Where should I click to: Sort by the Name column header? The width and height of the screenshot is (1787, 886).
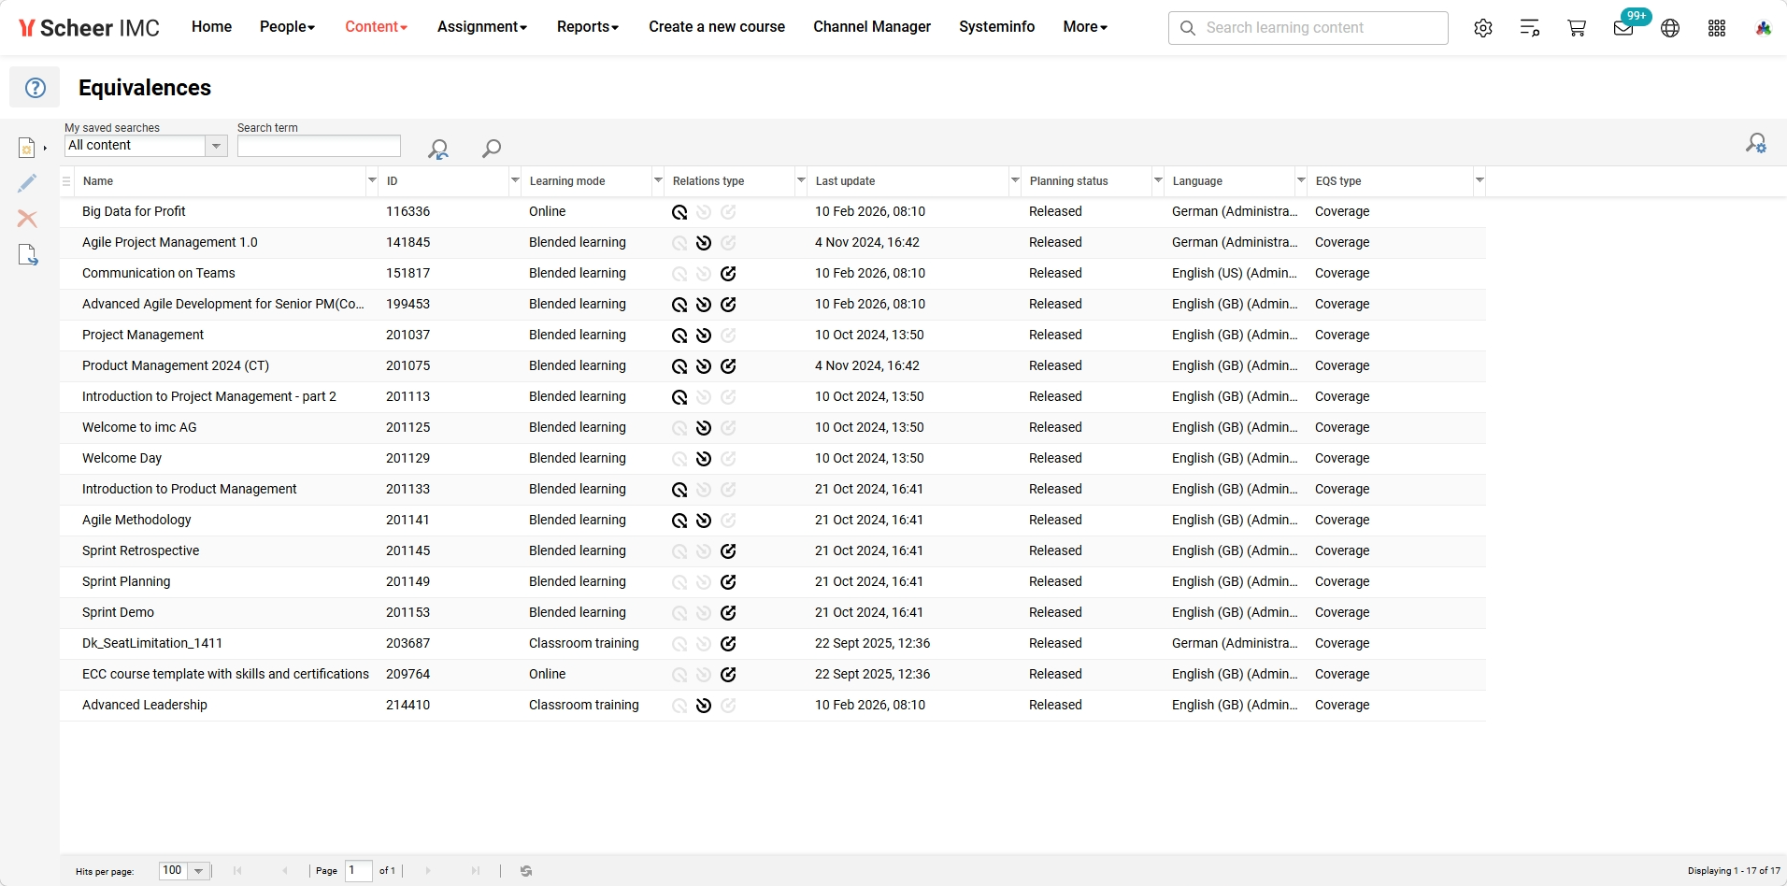(x=98, y=181)
